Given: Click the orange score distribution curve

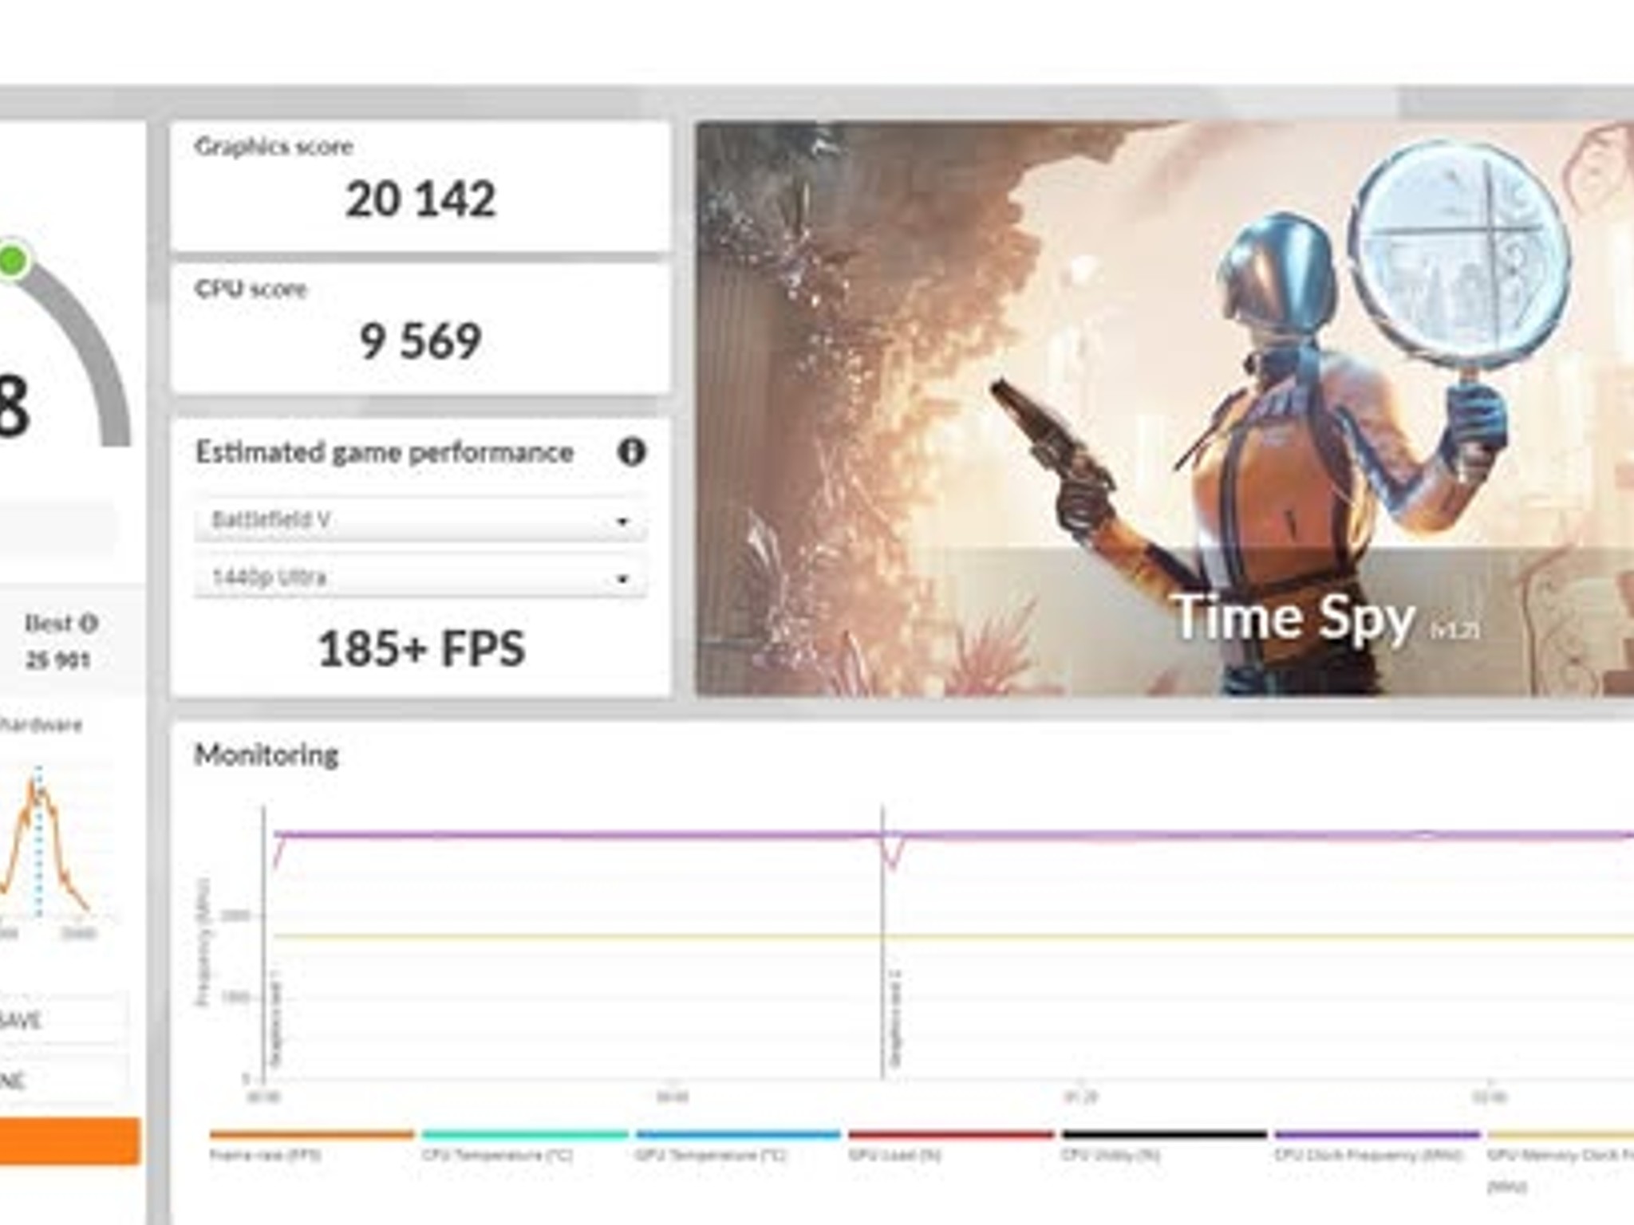Looking at the screenshot, I should point(44,845).
